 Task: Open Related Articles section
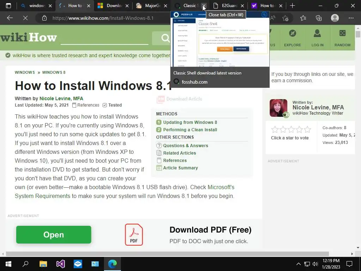179,153
